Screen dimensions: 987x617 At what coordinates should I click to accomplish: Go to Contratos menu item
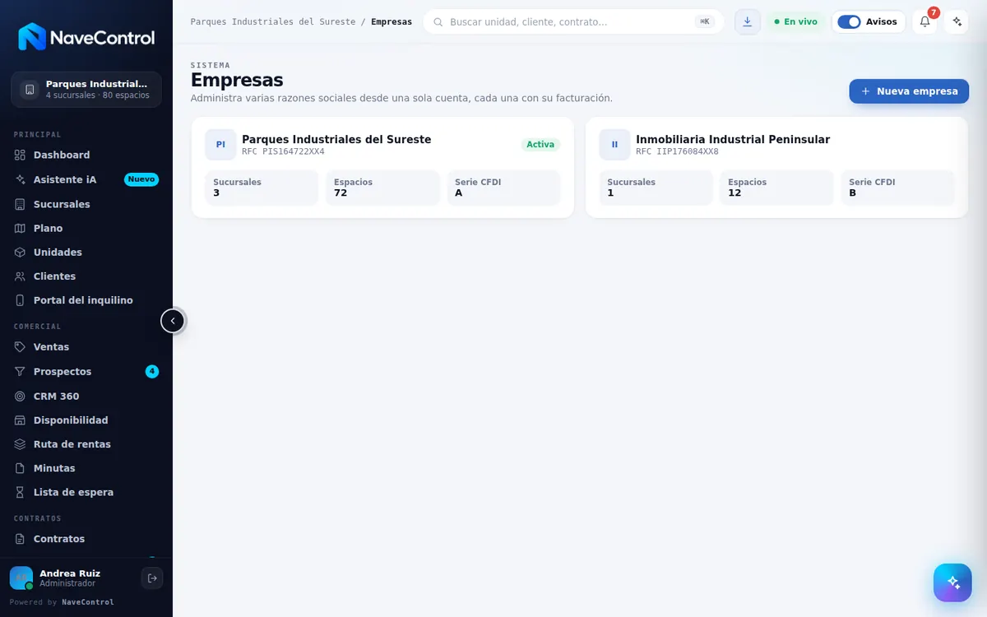click(86, 539)
